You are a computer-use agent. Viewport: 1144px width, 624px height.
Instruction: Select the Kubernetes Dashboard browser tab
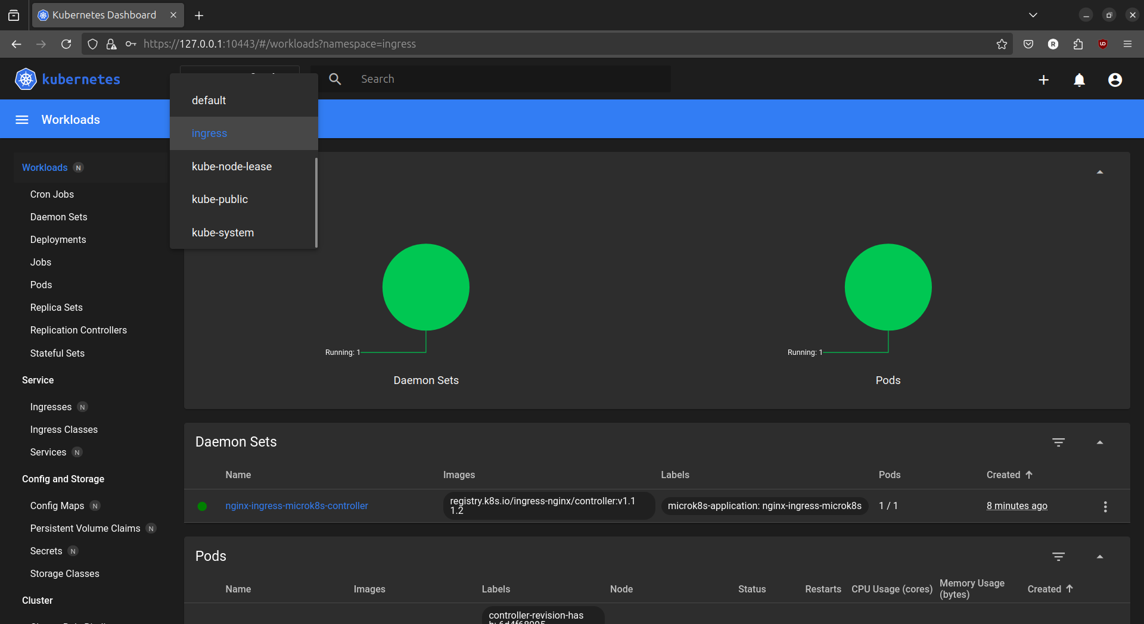tap(107, 15)
